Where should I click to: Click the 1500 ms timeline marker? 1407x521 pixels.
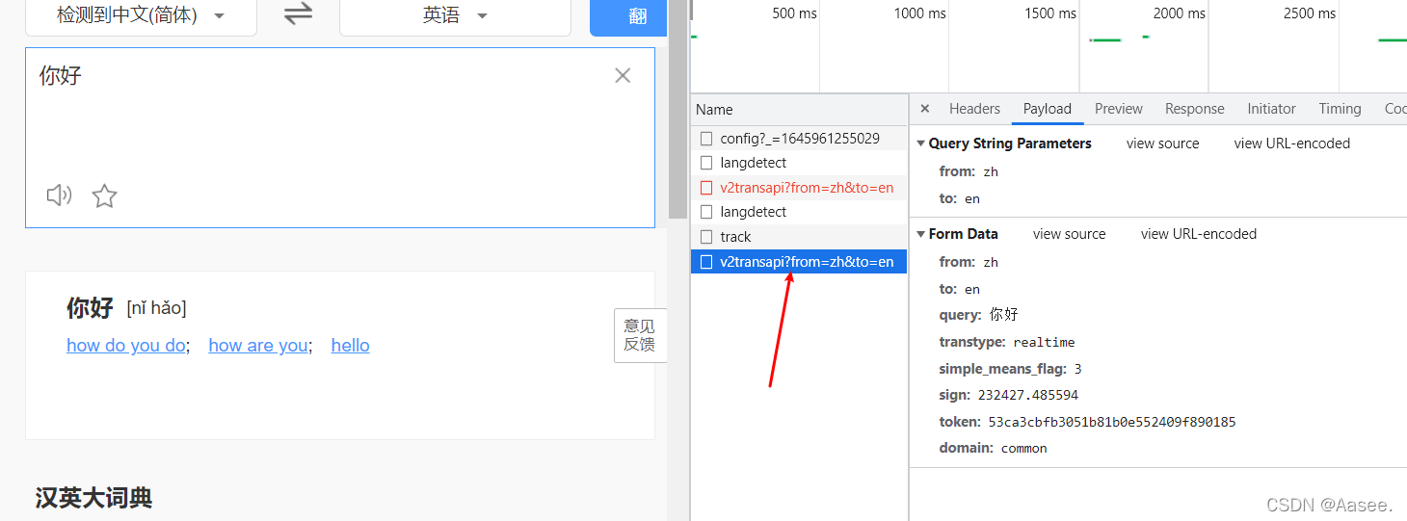pos(1050,13)
